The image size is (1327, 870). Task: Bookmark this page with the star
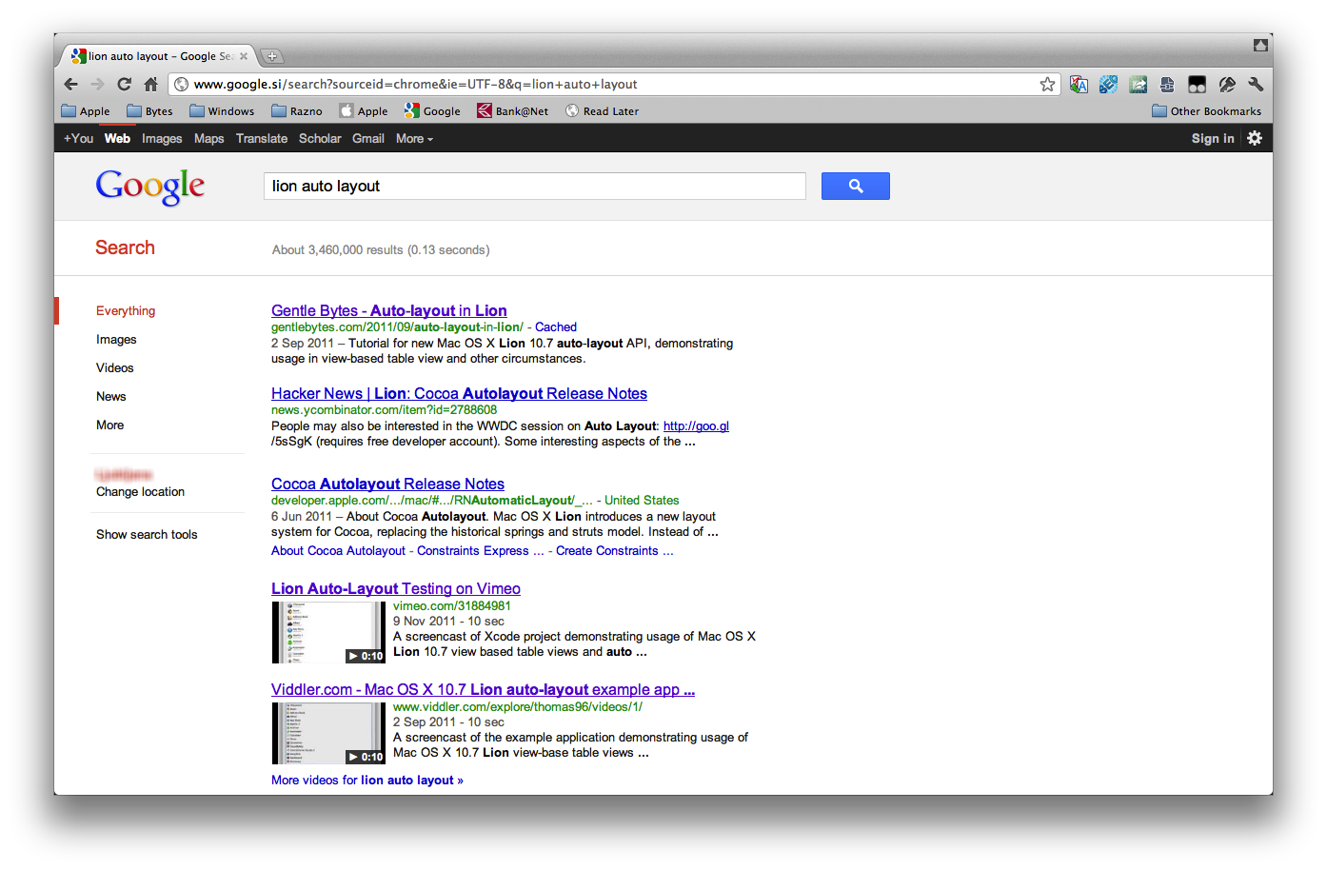click(1047, 85)
